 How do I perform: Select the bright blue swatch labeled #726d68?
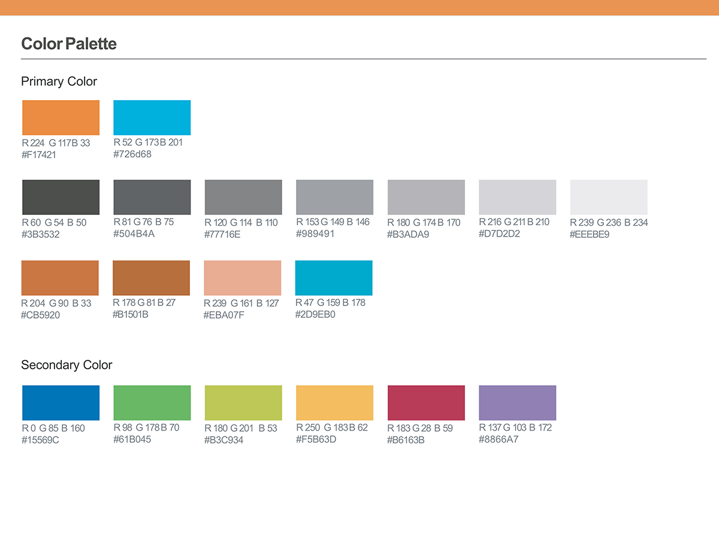tap(152, 117)
